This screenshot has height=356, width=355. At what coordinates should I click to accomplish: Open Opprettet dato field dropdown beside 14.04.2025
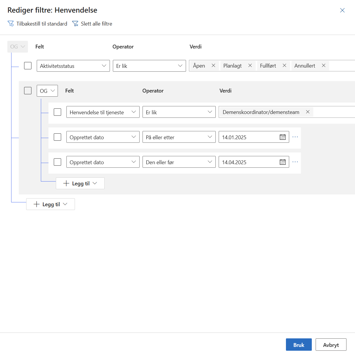click(x=103, y=162)
